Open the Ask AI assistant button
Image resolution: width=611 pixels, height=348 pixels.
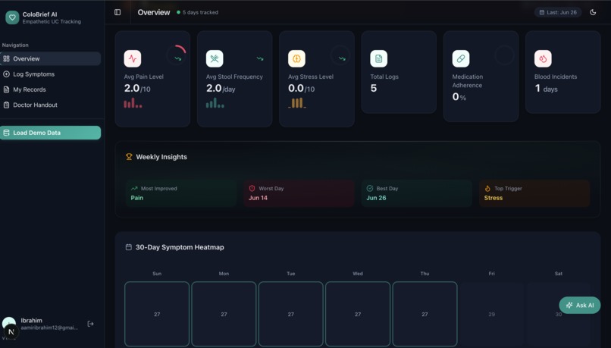(x=579, y=305)
